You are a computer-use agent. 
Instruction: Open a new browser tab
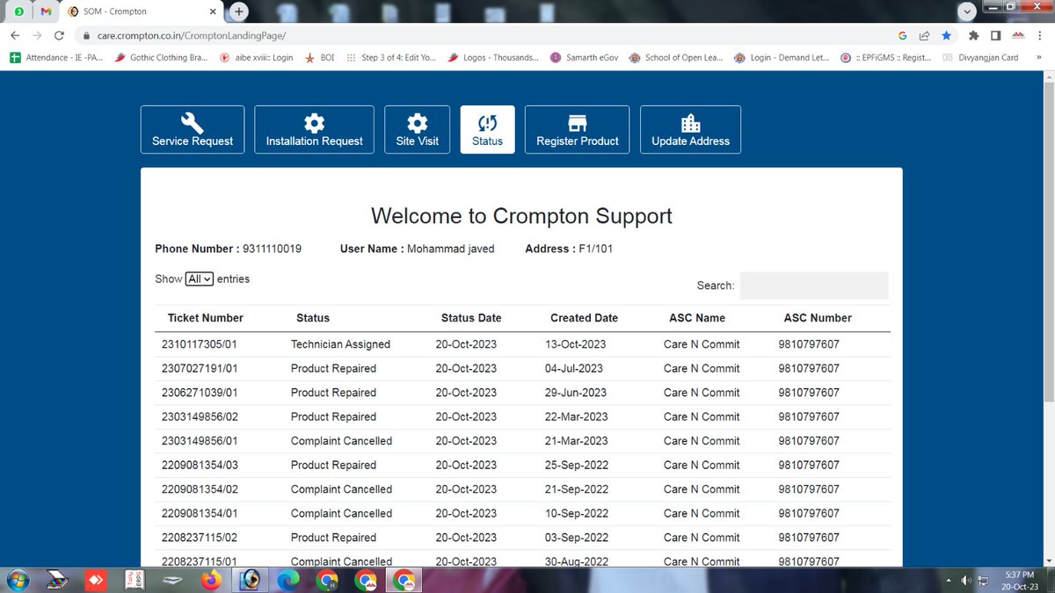pos(239,11)
